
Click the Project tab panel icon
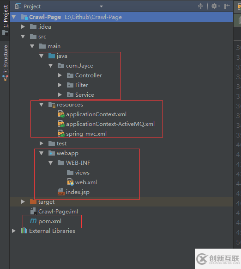coord(5,32)
